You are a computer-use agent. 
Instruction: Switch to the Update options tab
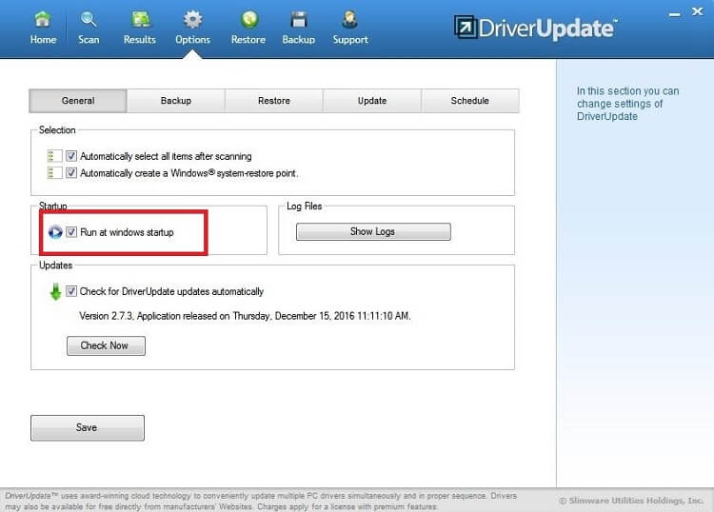[372, 101]
